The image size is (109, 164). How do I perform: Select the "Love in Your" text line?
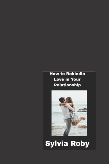67,79
